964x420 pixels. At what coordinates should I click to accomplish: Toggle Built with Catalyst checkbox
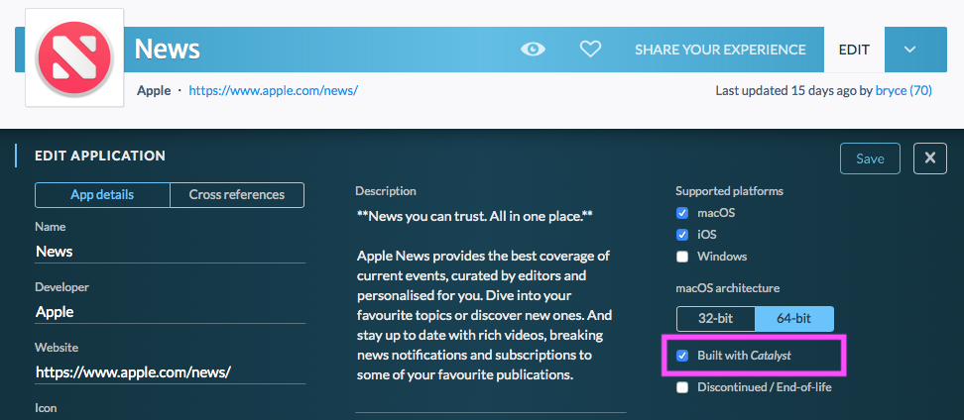(681, 356)
